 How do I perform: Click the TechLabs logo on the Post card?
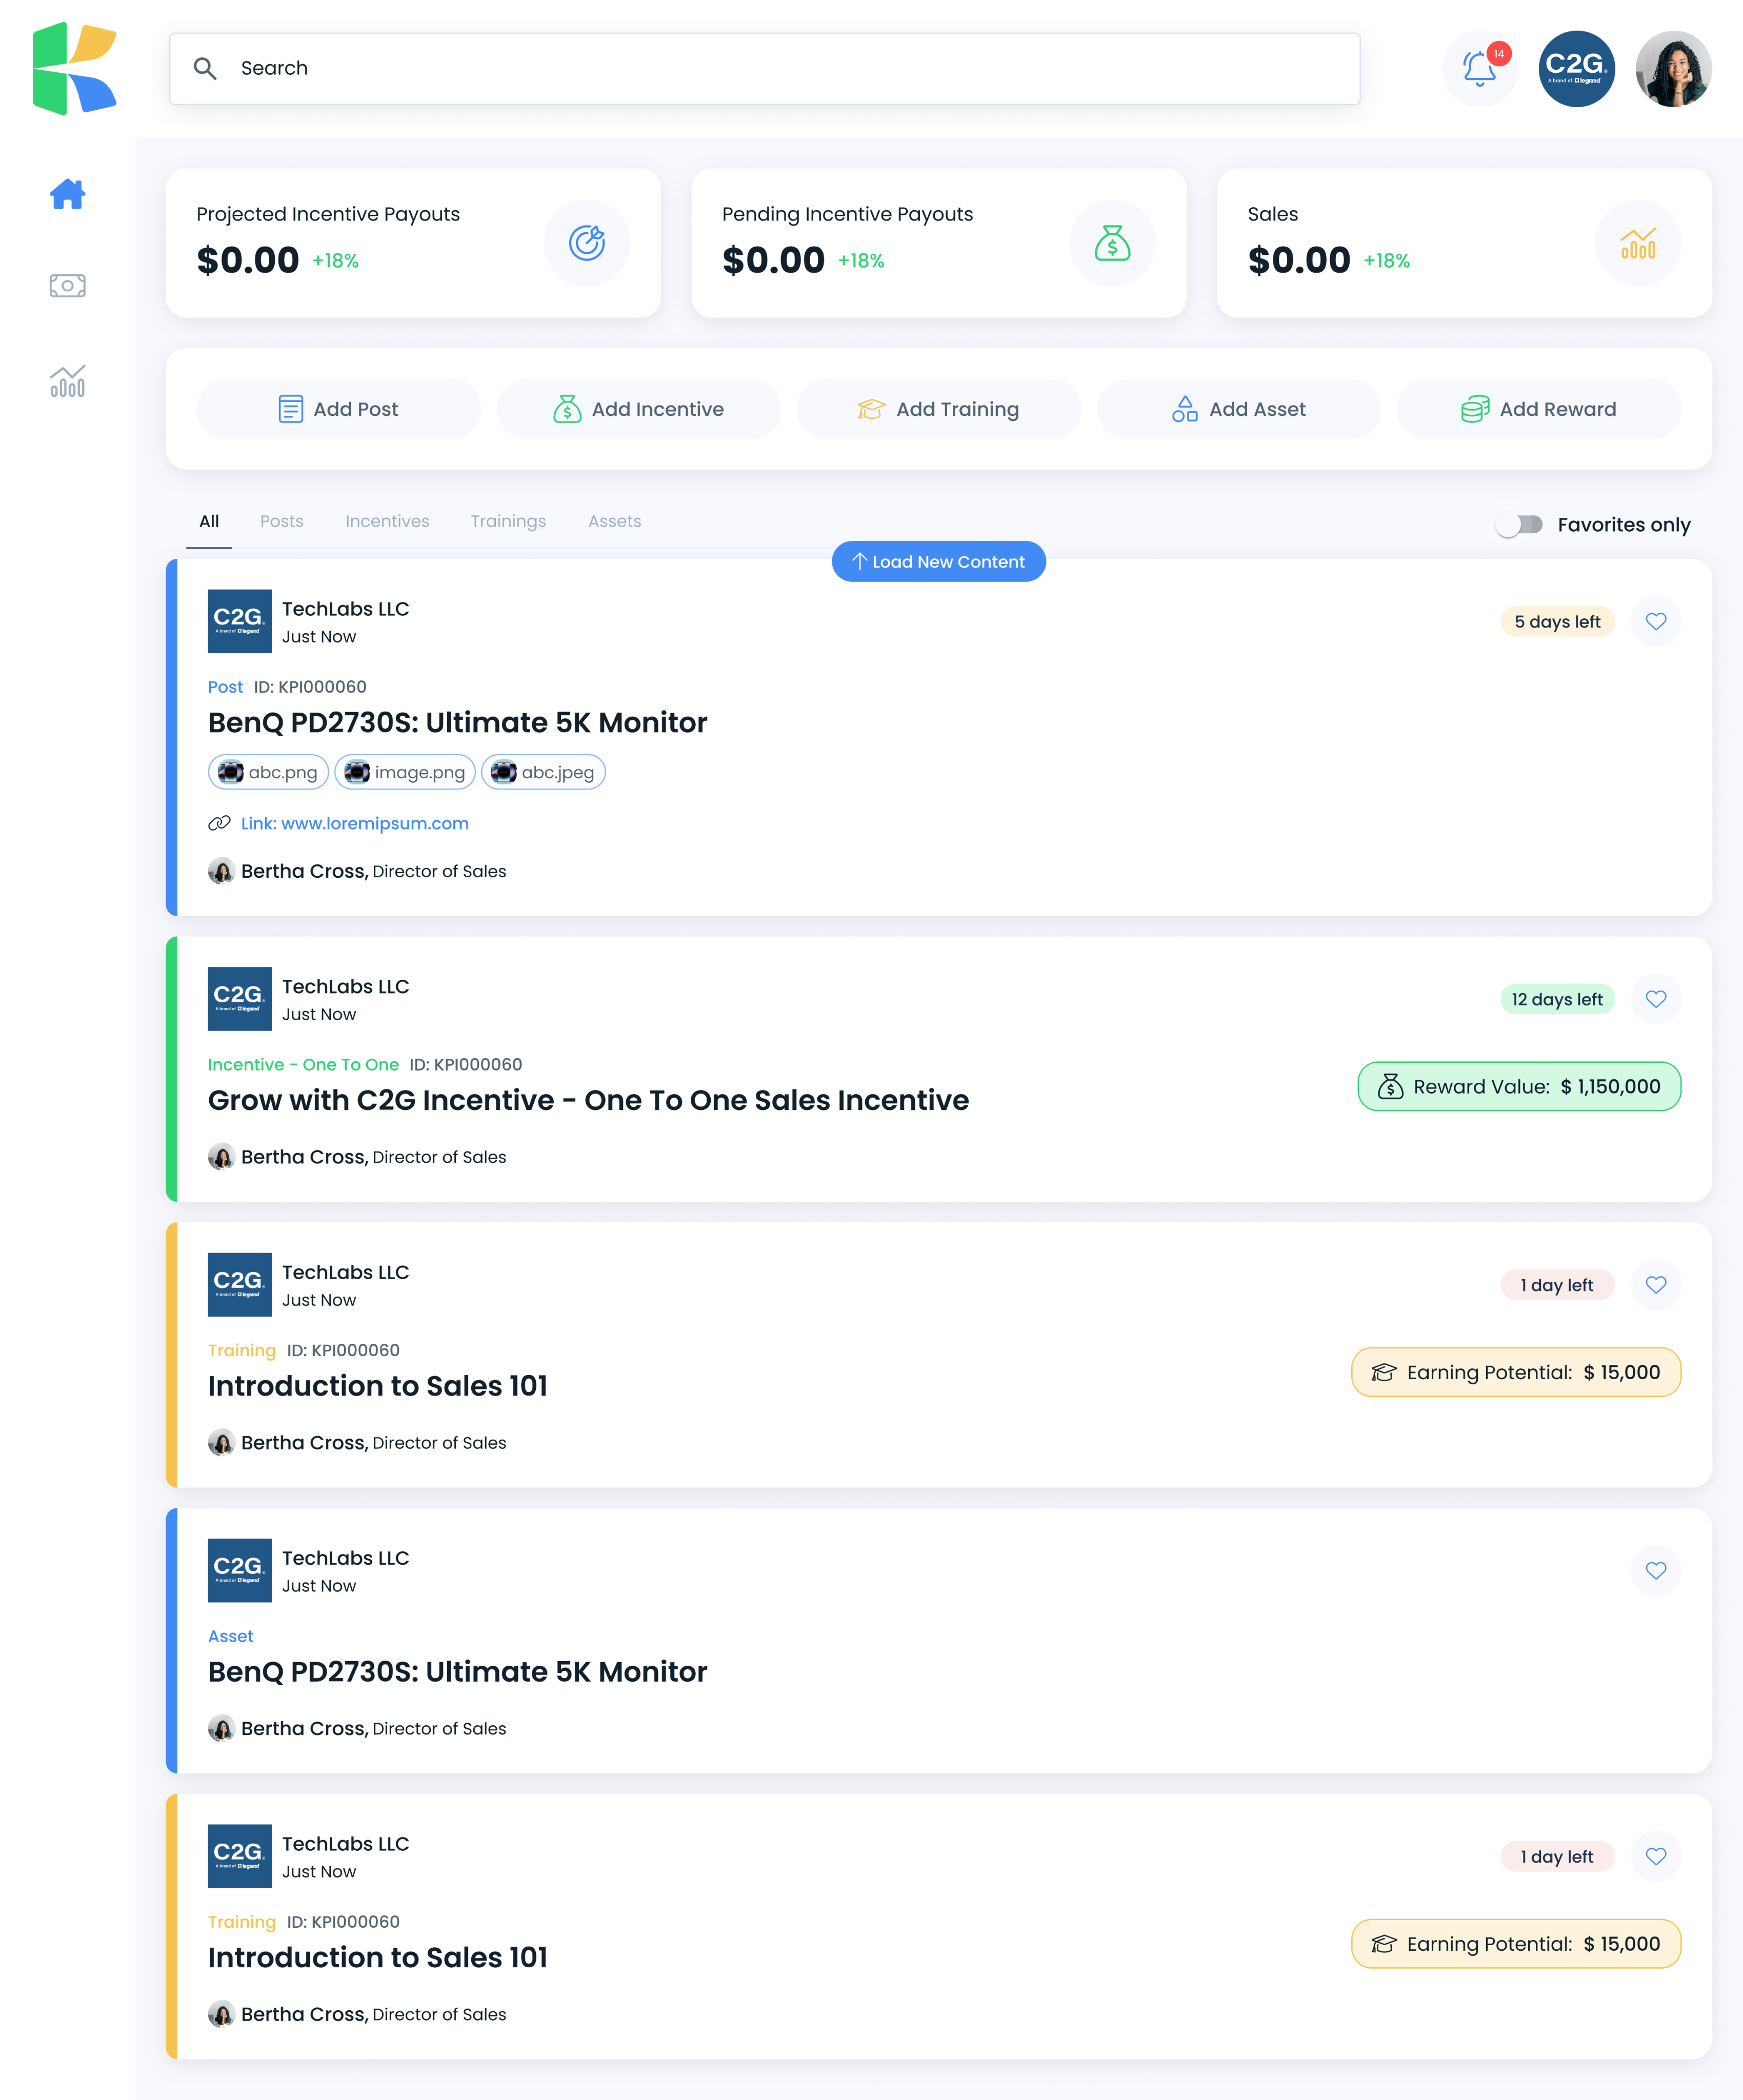click(x=239, y=621)
